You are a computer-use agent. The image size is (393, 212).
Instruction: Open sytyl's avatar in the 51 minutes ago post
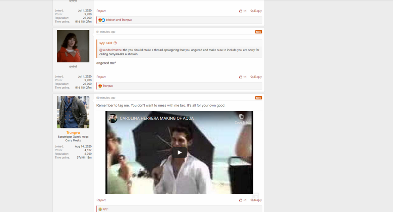(x=73, y=46)
